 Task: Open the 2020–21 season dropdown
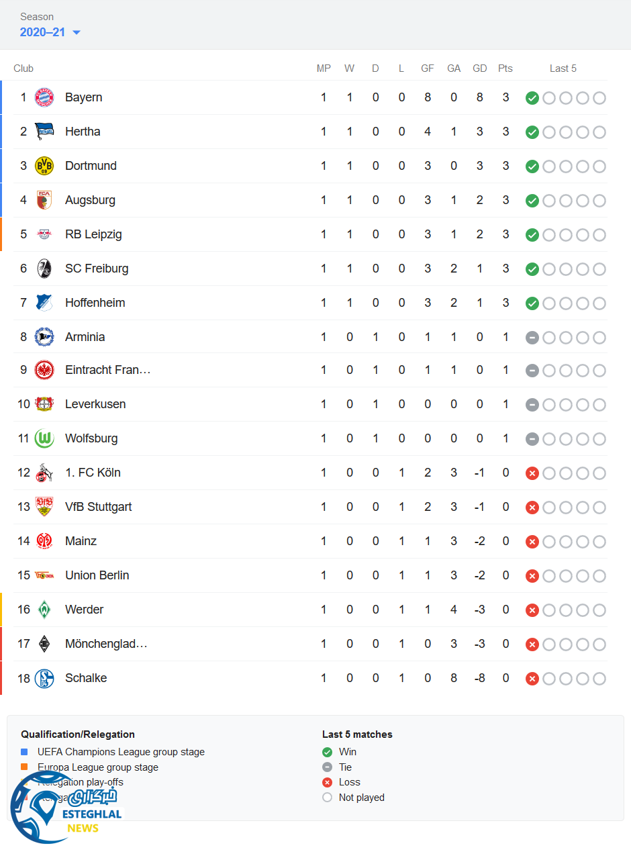pos(50,32)
